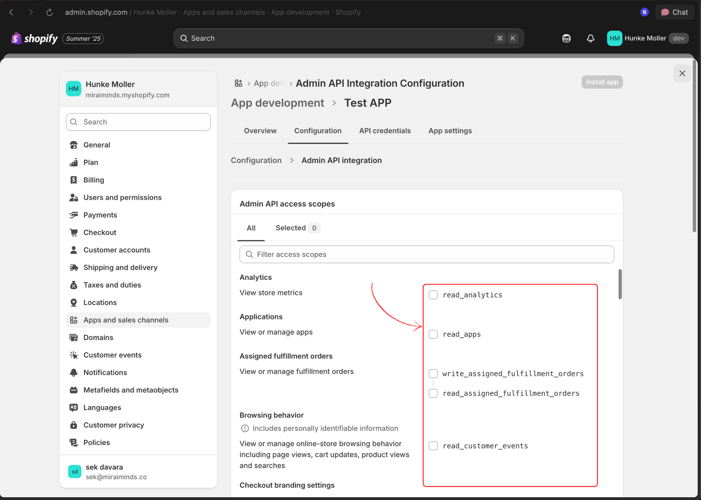This screenshot has width=701, height=500.
Task: Navigate back via App development breadcrumb
Action: (278, 103)
